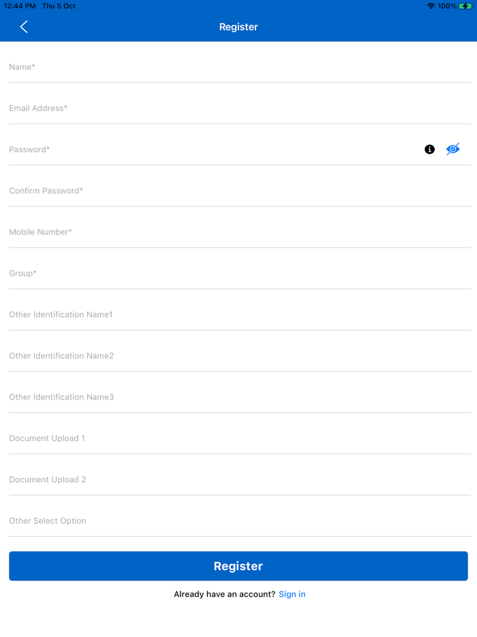The width and height of the screenshot is (477, 637).
Task: Tap the clock in status bar
Action: [20, 6]
